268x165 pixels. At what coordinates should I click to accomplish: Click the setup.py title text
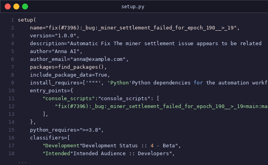coord(133,7)
